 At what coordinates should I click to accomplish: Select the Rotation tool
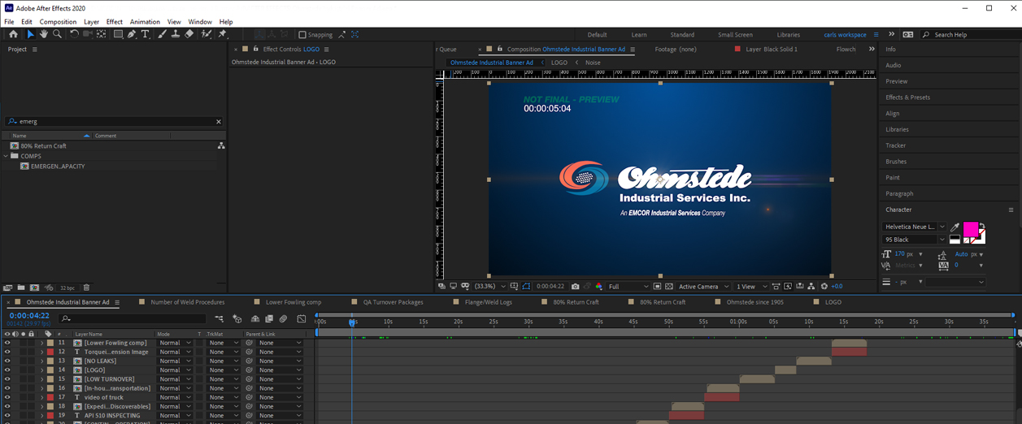coord(74,34)
